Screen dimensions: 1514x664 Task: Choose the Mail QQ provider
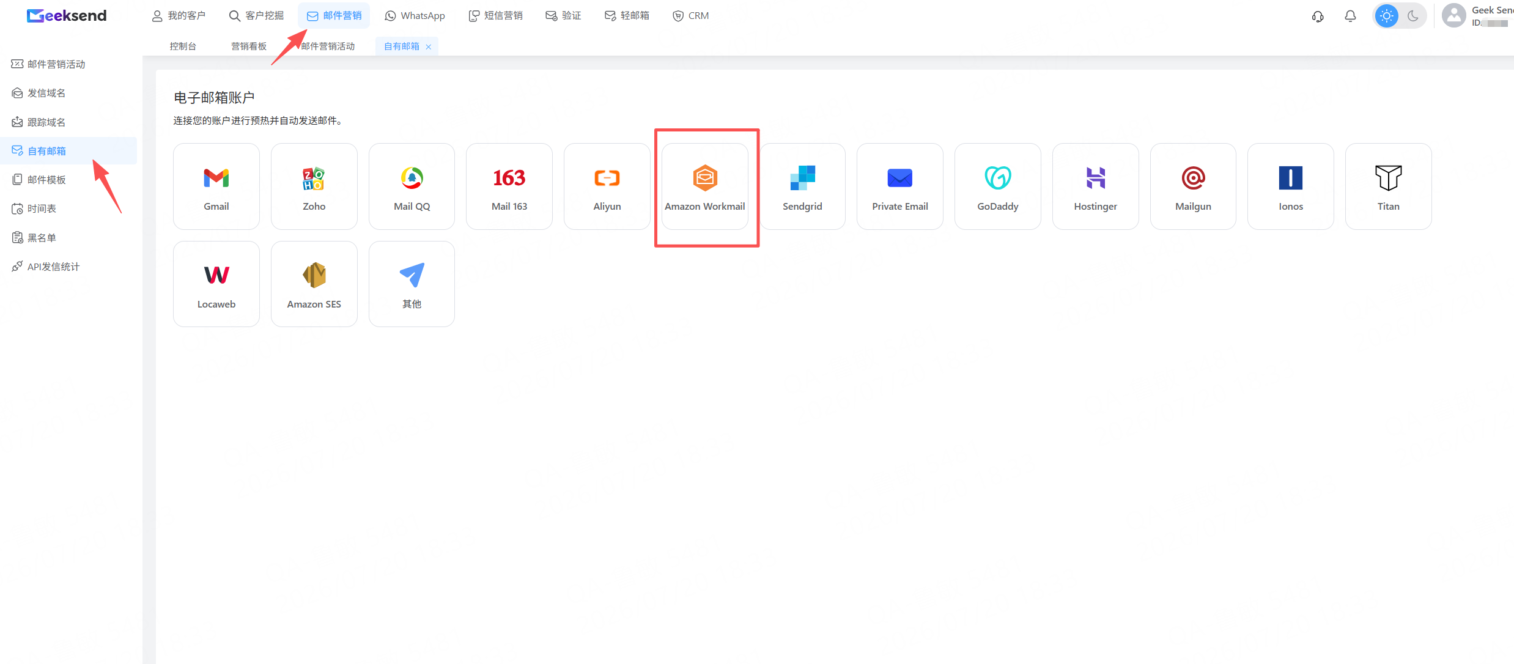[412, 186]
